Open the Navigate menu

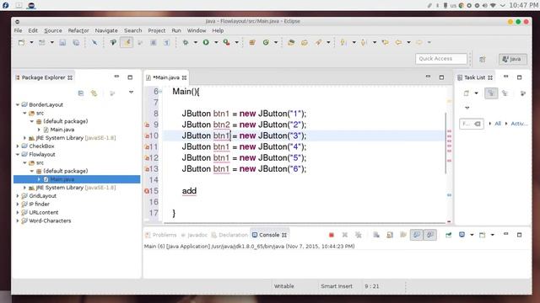coord(106,30)
